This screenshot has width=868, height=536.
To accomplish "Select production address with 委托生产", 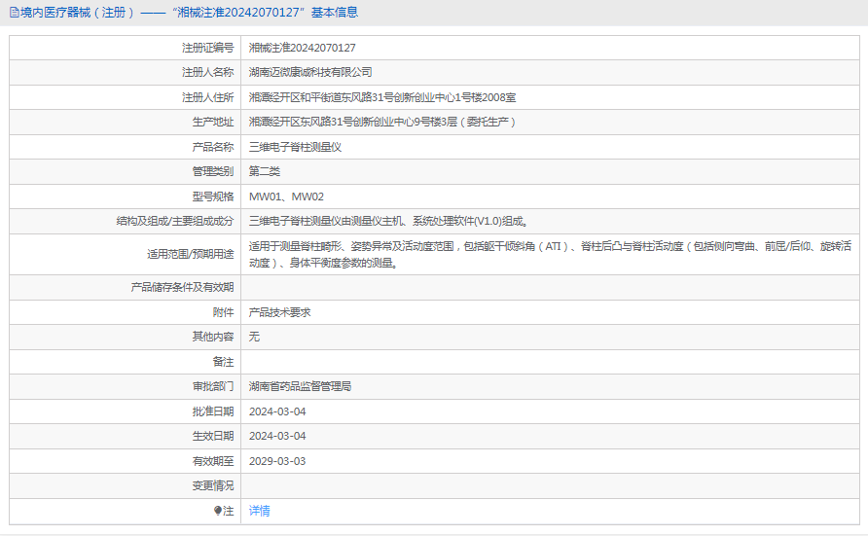I will [382, 122].
